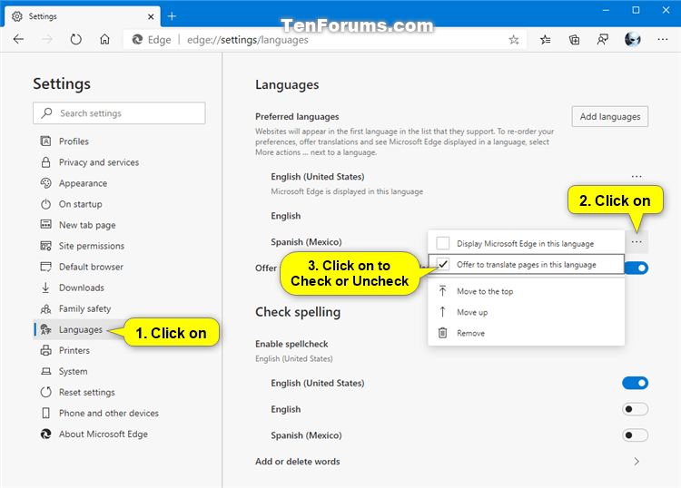This screenshot has height=488, width=681.
Task: Click the On startup power icon
Action: tap(45, 204)
